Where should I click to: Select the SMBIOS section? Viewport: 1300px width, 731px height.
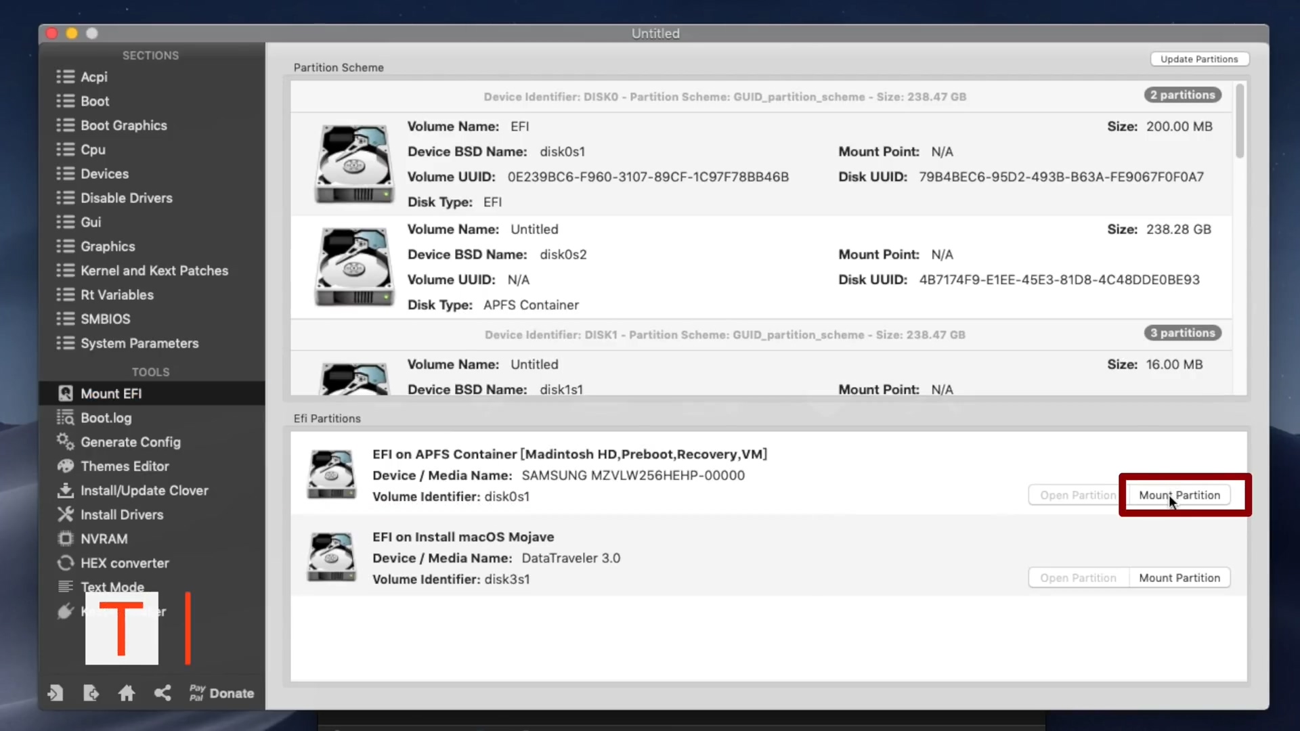105,319
